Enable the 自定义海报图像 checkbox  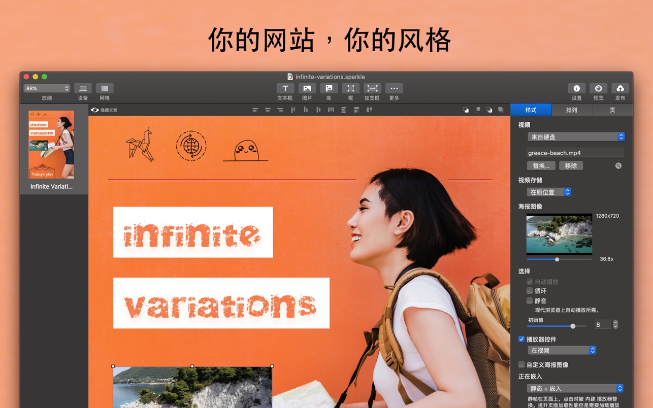click(521, 364)
